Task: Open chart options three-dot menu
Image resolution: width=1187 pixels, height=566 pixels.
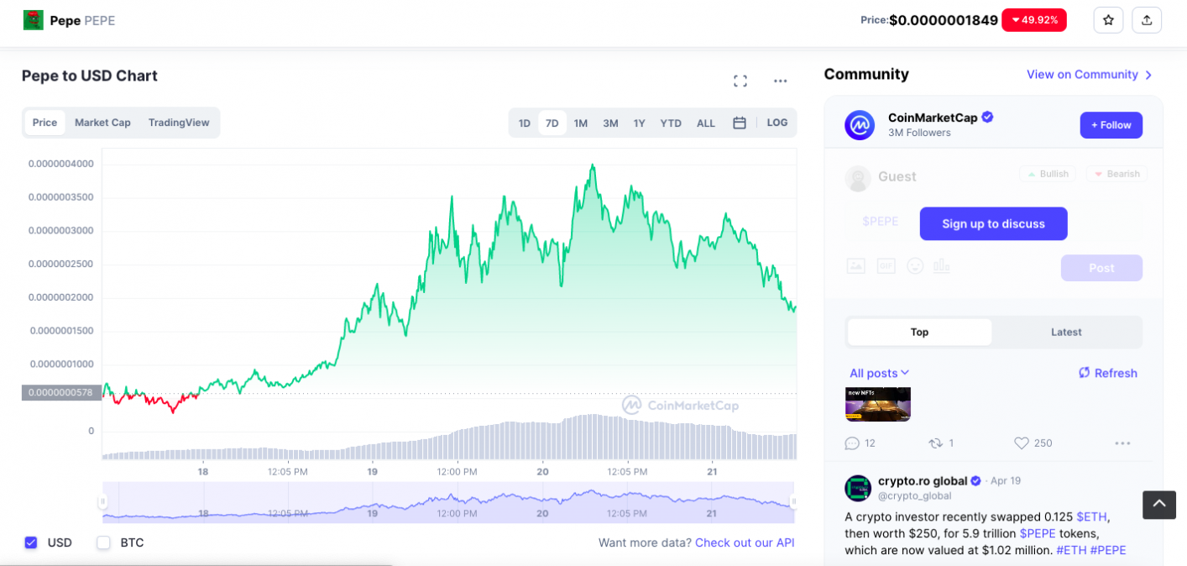Action: (x=781, y=81)
